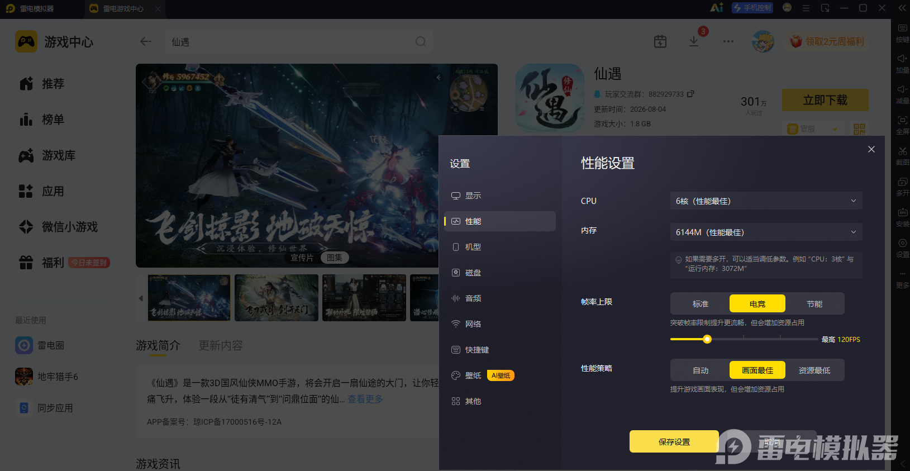Open 其他 settings tab
Image resolution: width=910 pixels, height=471 pixels.
pyautogui.click(x=499, y=401)
